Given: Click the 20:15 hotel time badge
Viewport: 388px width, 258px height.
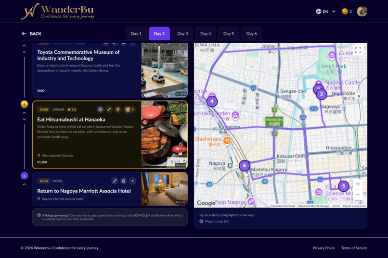Looking at the screenshot, I should click(44, 181).
